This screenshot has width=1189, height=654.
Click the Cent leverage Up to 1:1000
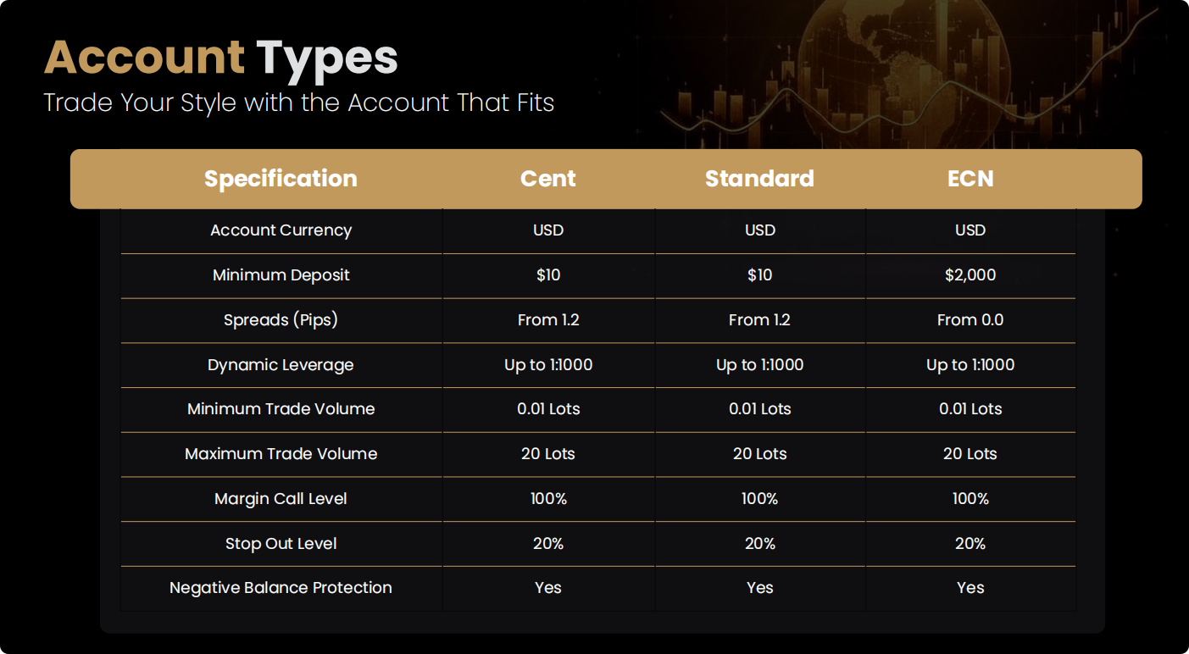pos(548,365)
